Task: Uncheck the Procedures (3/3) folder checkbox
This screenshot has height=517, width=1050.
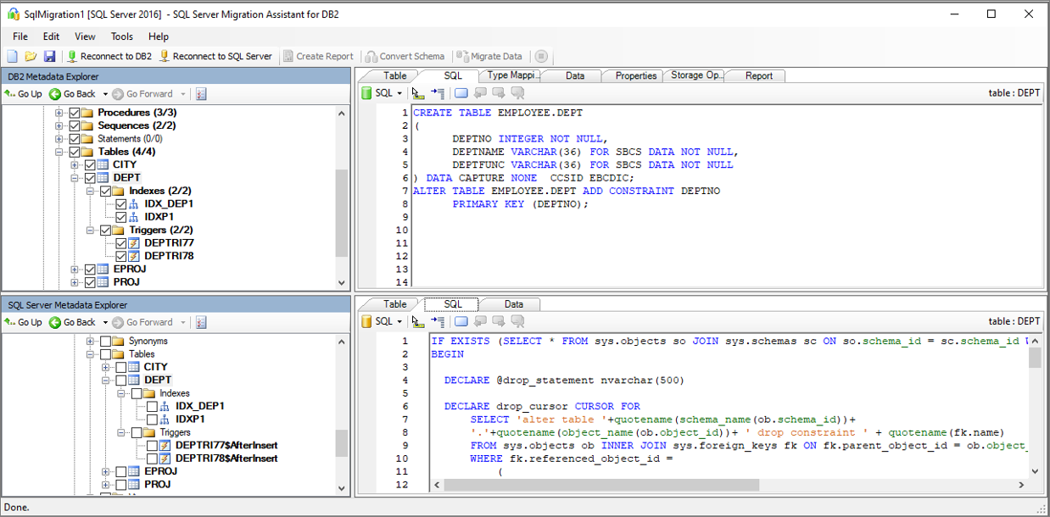Action: click(x=75, y=113)
